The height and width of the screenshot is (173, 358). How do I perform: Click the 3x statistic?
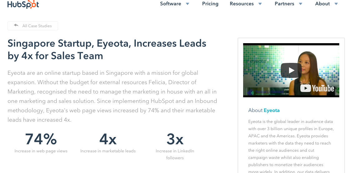pos(175,139)
